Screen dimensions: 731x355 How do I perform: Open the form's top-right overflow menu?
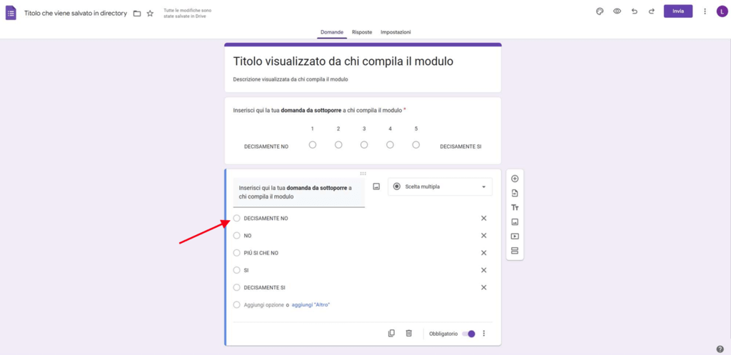705,11
